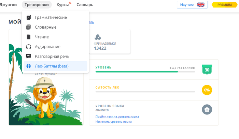The height and width of the screenshot is (139, 239).
Task: Click the meatballs icon above Фрикадельки
Action: pyautogui.click(x=98, y=37)
